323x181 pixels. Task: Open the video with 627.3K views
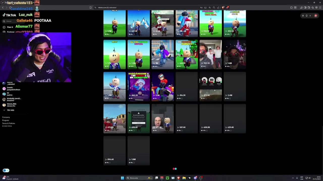pos(139,23)
